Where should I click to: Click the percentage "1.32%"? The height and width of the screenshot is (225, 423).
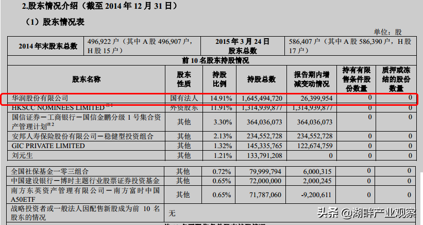pos(223,146)
